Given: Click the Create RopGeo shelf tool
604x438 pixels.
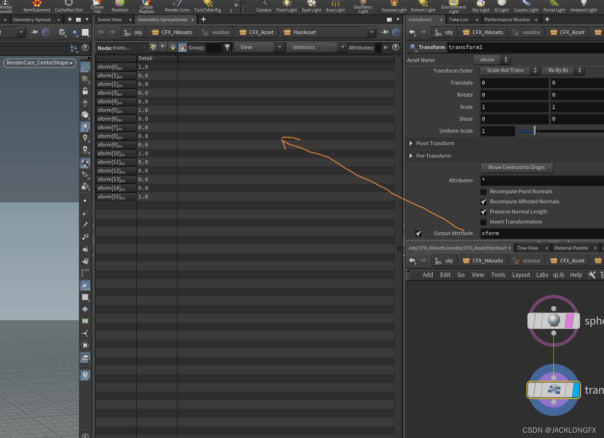Looking at the screenshot, I should tap(147, 7).
